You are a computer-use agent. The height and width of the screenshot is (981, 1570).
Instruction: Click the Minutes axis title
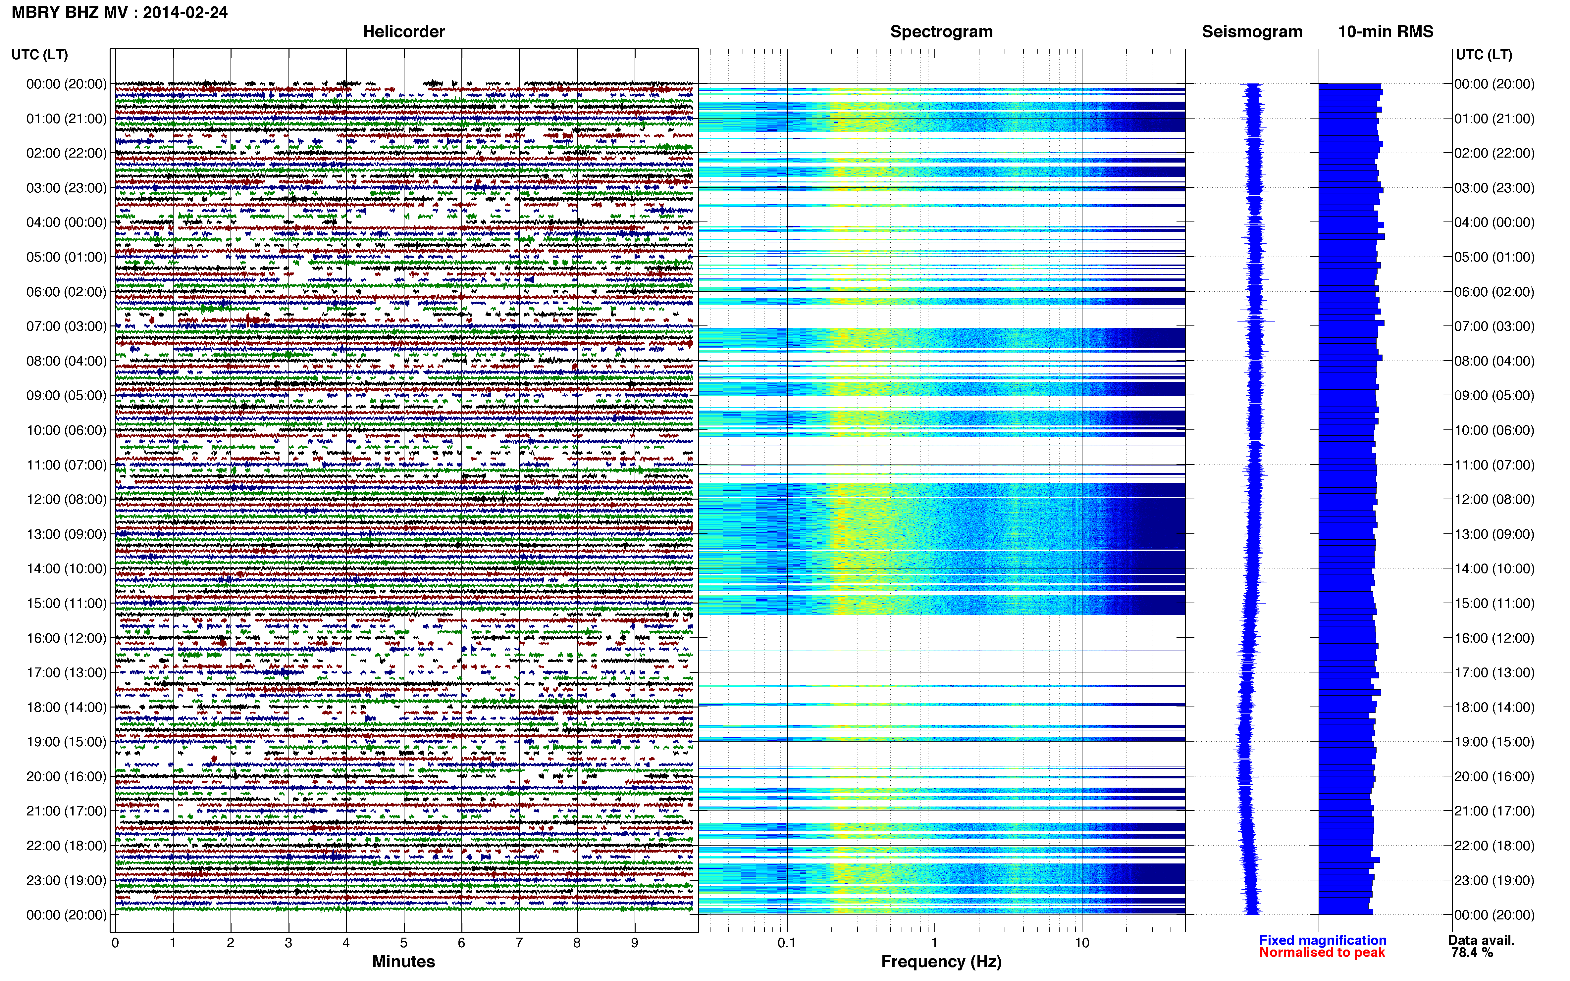[403, 961]
